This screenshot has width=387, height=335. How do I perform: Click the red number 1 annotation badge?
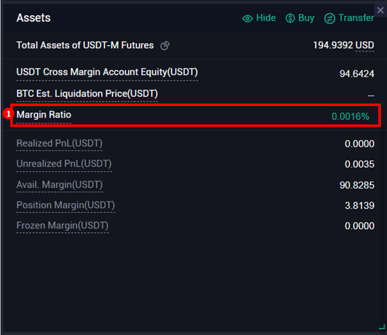[x=8, y=115]
